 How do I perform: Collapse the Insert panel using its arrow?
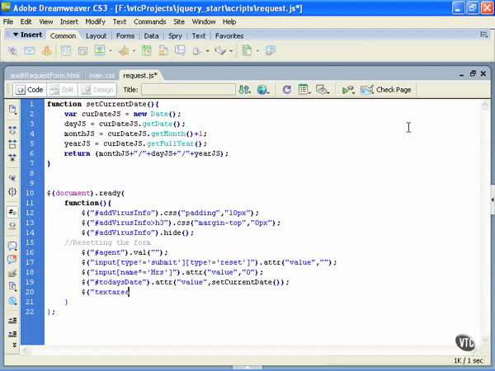click(x=14, y=35)
